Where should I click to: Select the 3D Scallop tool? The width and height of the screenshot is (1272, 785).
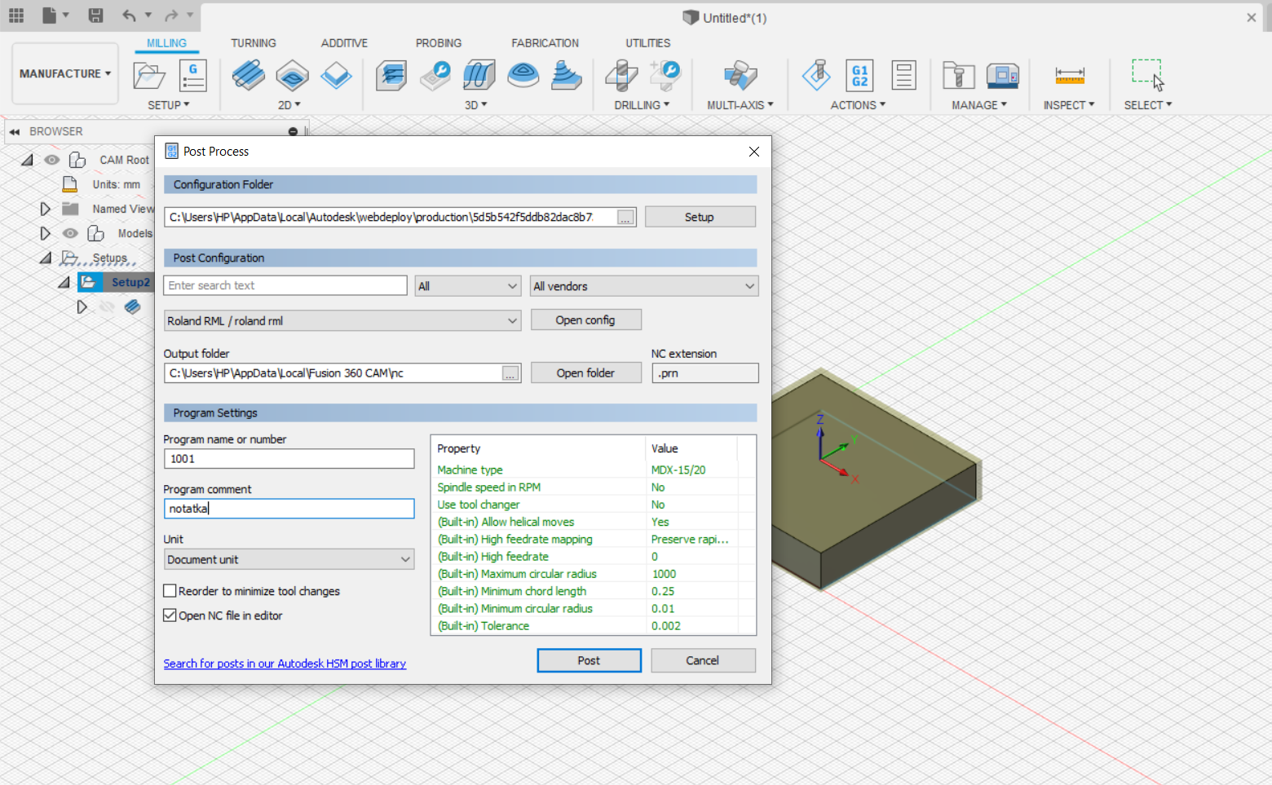coord(567,76)
